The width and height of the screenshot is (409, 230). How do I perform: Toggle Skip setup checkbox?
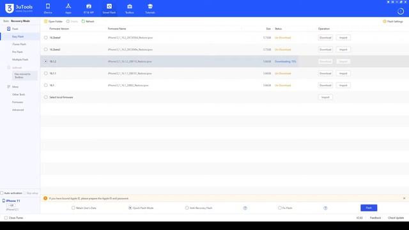[x=24, y=193]
